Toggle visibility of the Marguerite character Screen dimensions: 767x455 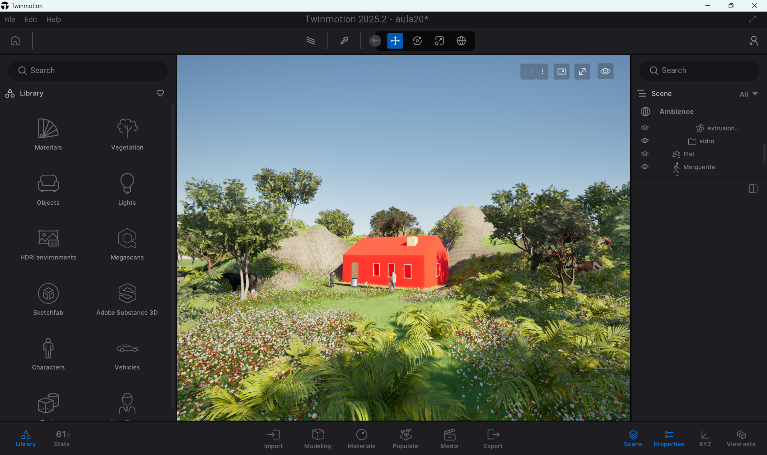point(645,167)
